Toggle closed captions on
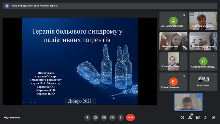Viewport: 220px width, 124px height. 104,117
